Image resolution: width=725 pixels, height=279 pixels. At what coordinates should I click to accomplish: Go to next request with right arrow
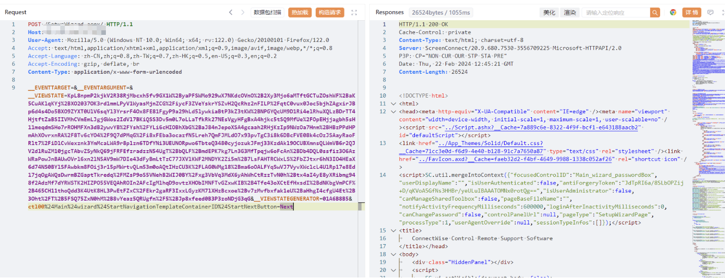coord(243,12)
